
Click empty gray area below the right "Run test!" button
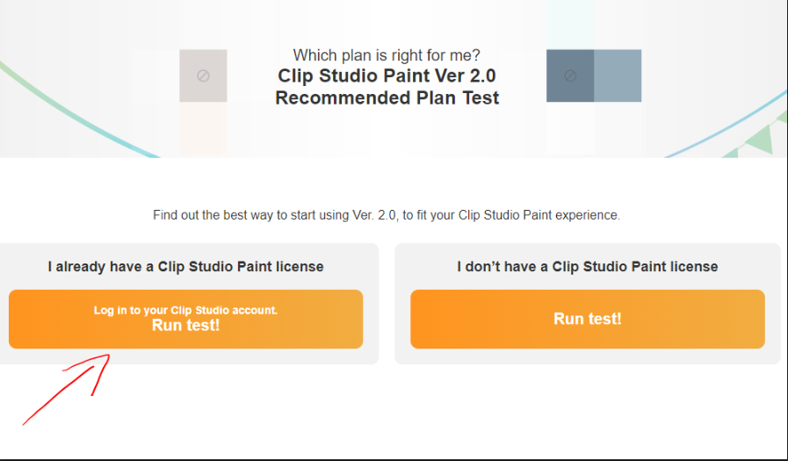click(587, 356)
